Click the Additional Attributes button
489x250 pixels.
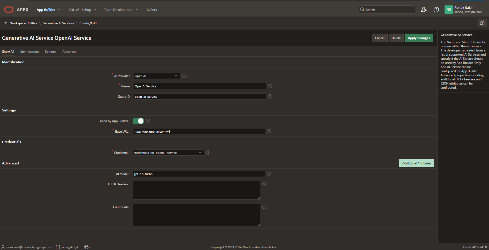(x=416, y=163)
